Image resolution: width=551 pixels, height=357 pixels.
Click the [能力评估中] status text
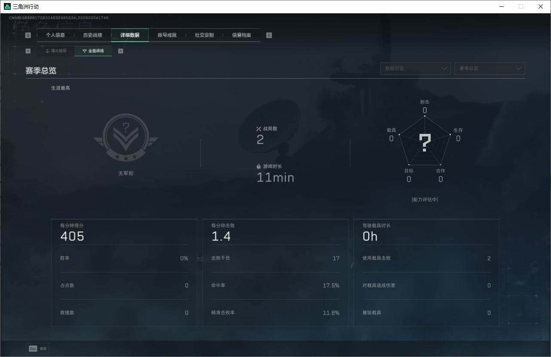click(x=425, y=200)
